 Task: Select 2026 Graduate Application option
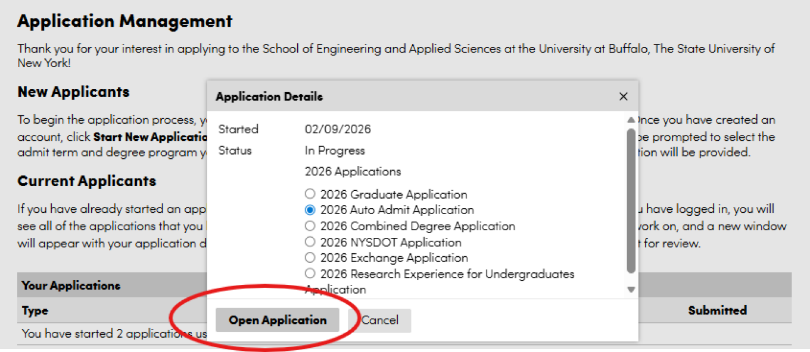pos(310,194)
